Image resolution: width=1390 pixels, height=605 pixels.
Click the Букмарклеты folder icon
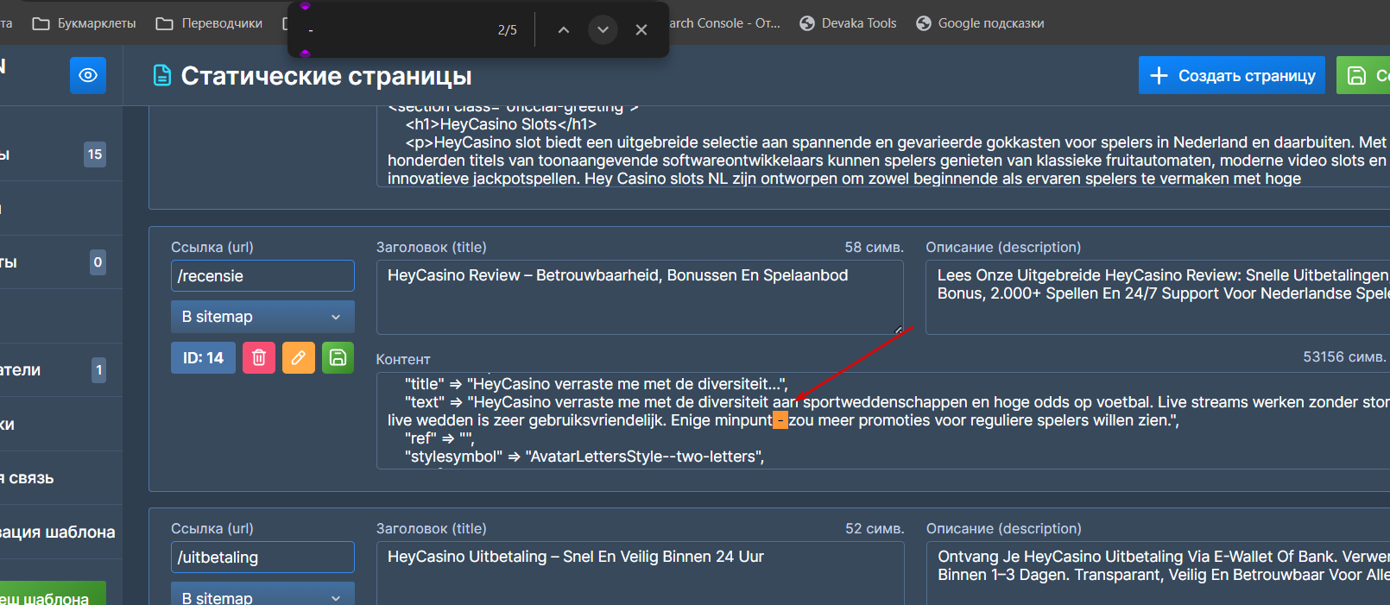[x=41, y=23]
